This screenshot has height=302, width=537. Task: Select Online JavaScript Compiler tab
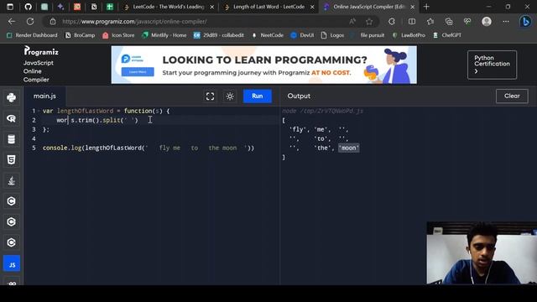(369, 7)
